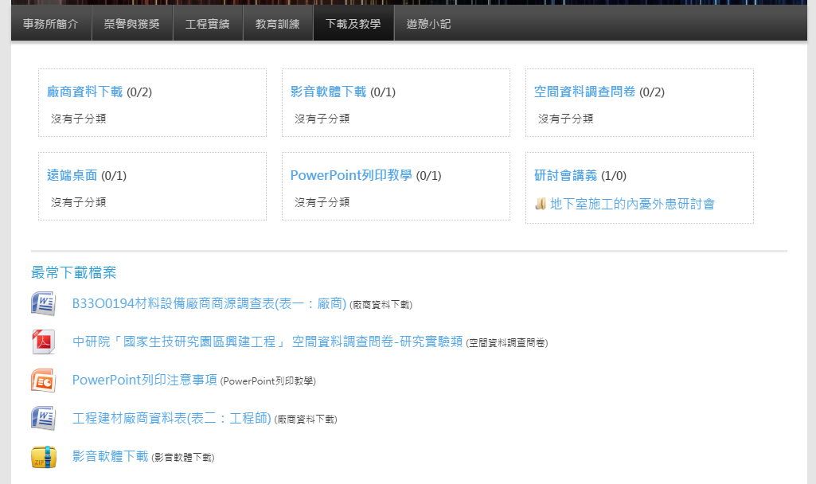816x484 pixels.
Task: Click the ZIP archive icon beside 影音軟體下載
Action: [x=43, y=456]
